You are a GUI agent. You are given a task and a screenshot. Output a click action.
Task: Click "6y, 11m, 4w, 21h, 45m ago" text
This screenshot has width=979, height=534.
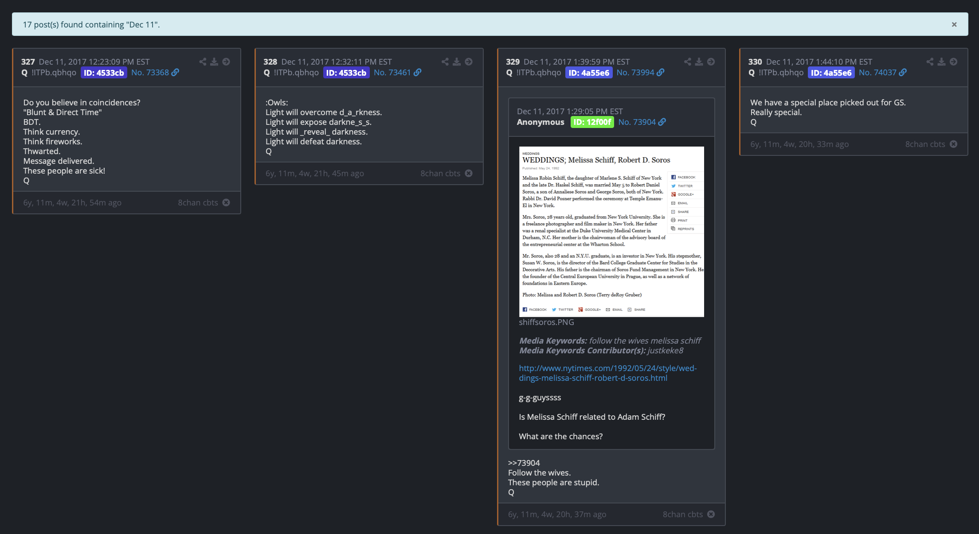click(315, 173)
